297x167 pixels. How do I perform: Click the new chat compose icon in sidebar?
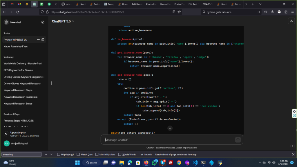click(43, 22)
